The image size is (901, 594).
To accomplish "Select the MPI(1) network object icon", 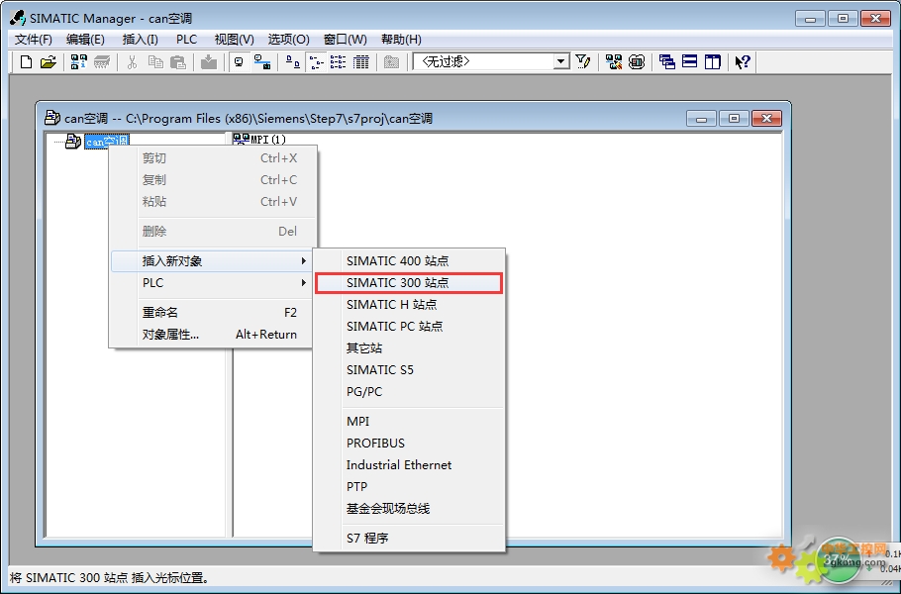I will (x=242, y=139).
